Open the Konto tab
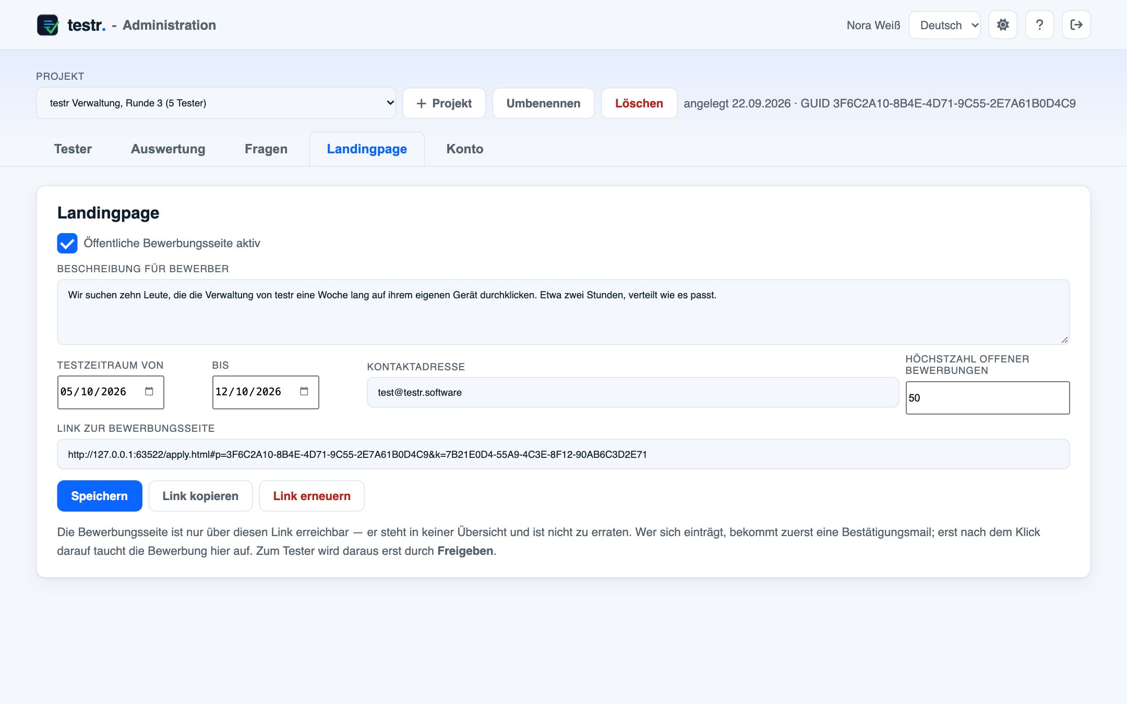The height and width of the screenshot is (704, 1127). click(x=465, y=149)
